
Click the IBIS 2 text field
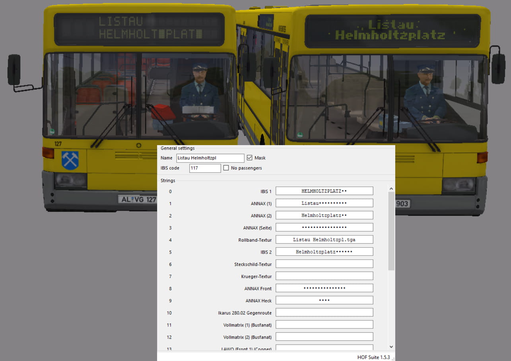click(x=324, y=252)
